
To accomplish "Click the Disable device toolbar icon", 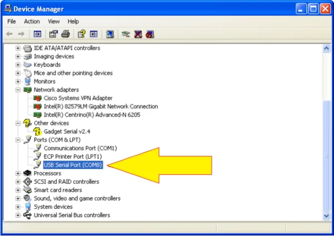I will coord(150,34).
